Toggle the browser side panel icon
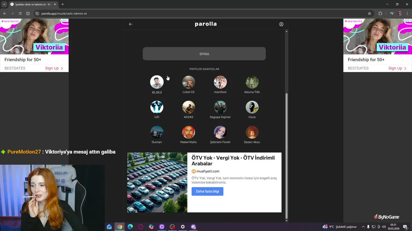Screen dimensions: 412x231 click(x=28, y=13)
